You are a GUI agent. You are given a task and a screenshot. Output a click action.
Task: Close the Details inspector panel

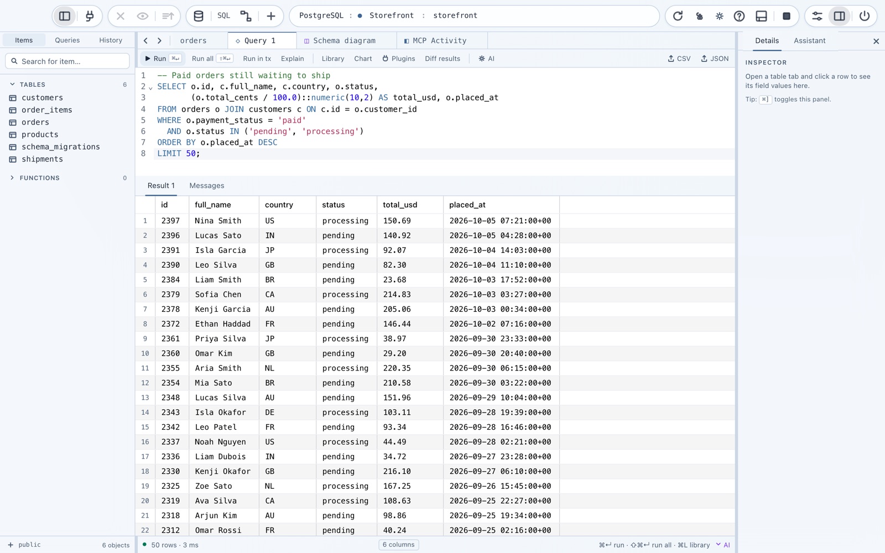coord(876,41)
